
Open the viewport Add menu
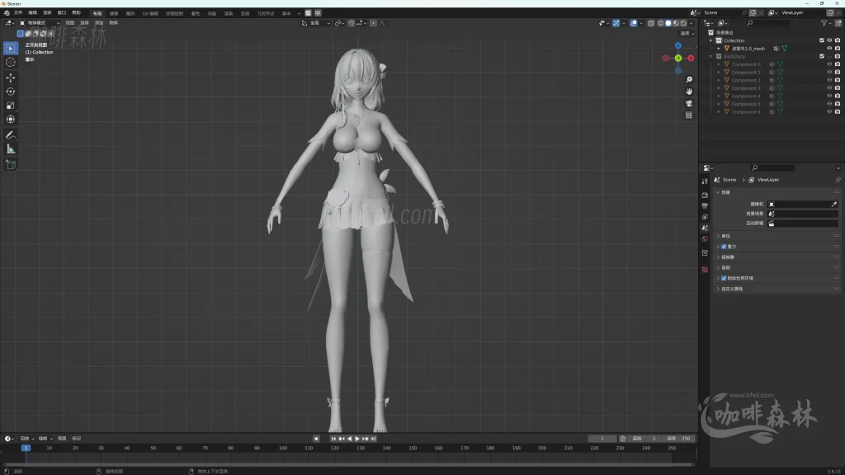(99, 23)
